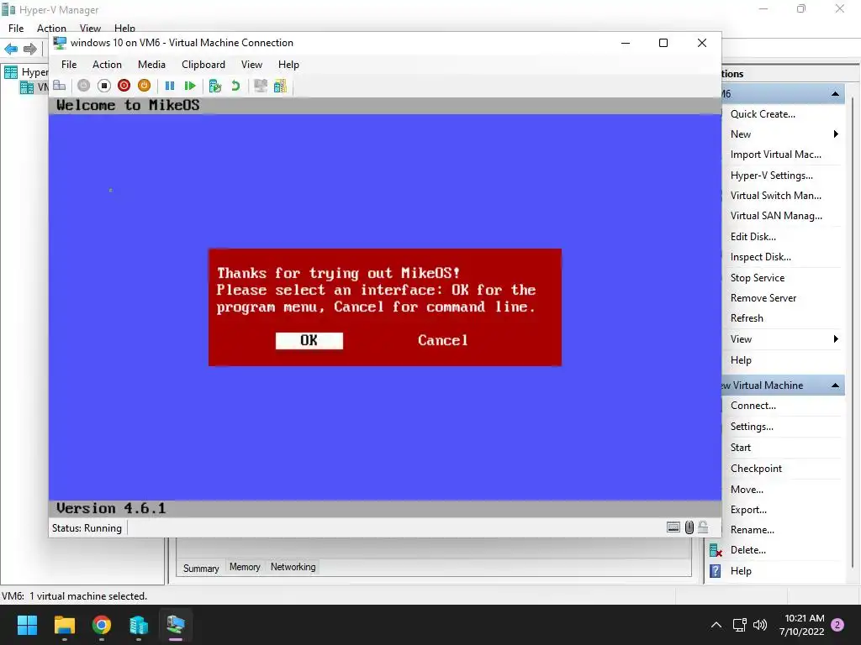Click Stop Service action
This screenshot has width=861, height=645.
(x=758, y=278)
